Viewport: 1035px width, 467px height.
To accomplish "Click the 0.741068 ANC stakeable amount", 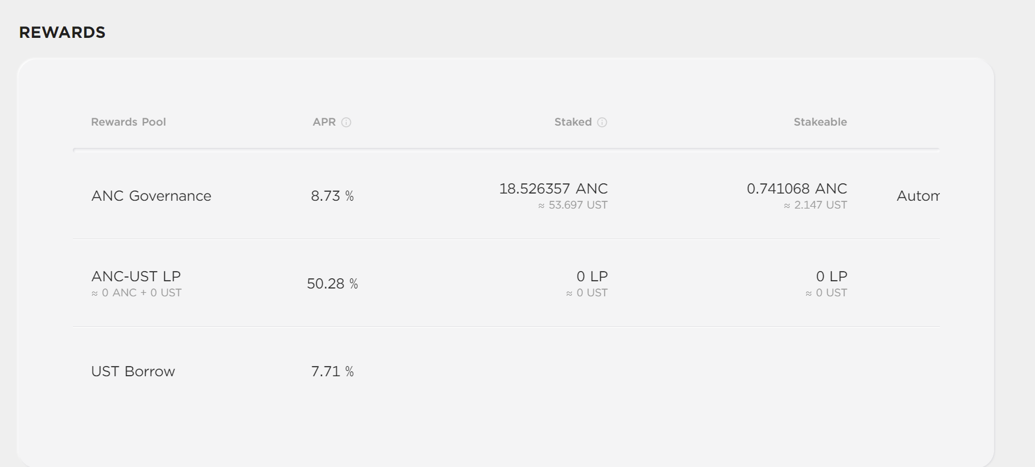I will (x=797, y=189).
